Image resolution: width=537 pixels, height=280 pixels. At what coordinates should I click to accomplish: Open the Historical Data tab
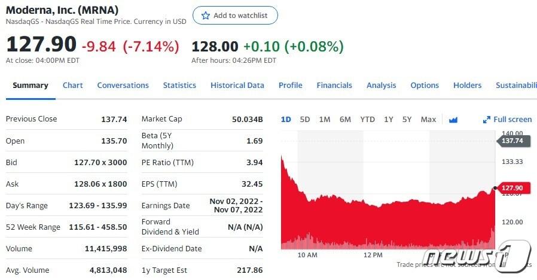(237, 86)
